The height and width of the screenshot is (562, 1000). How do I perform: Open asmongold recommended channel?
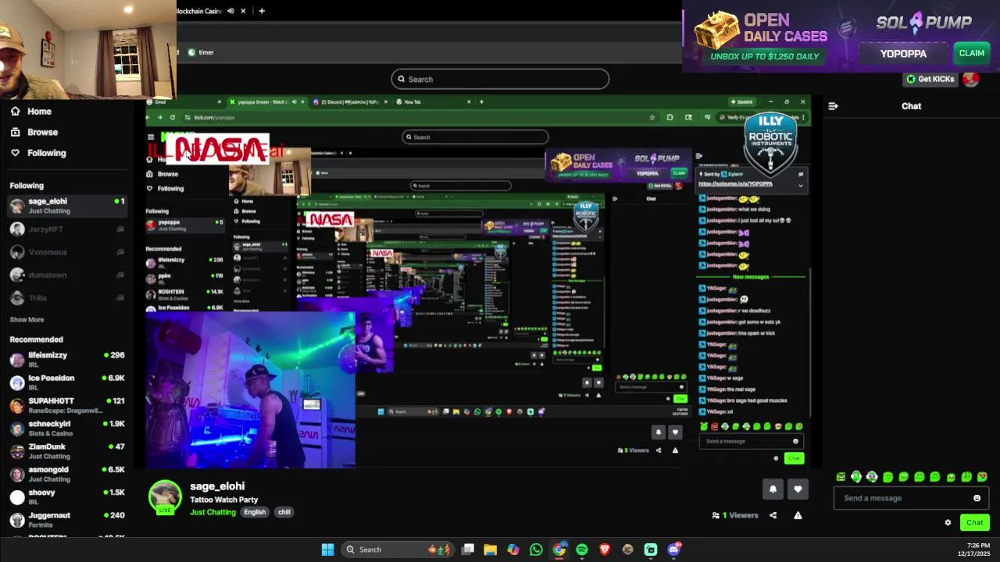click(x=67, y=474)
